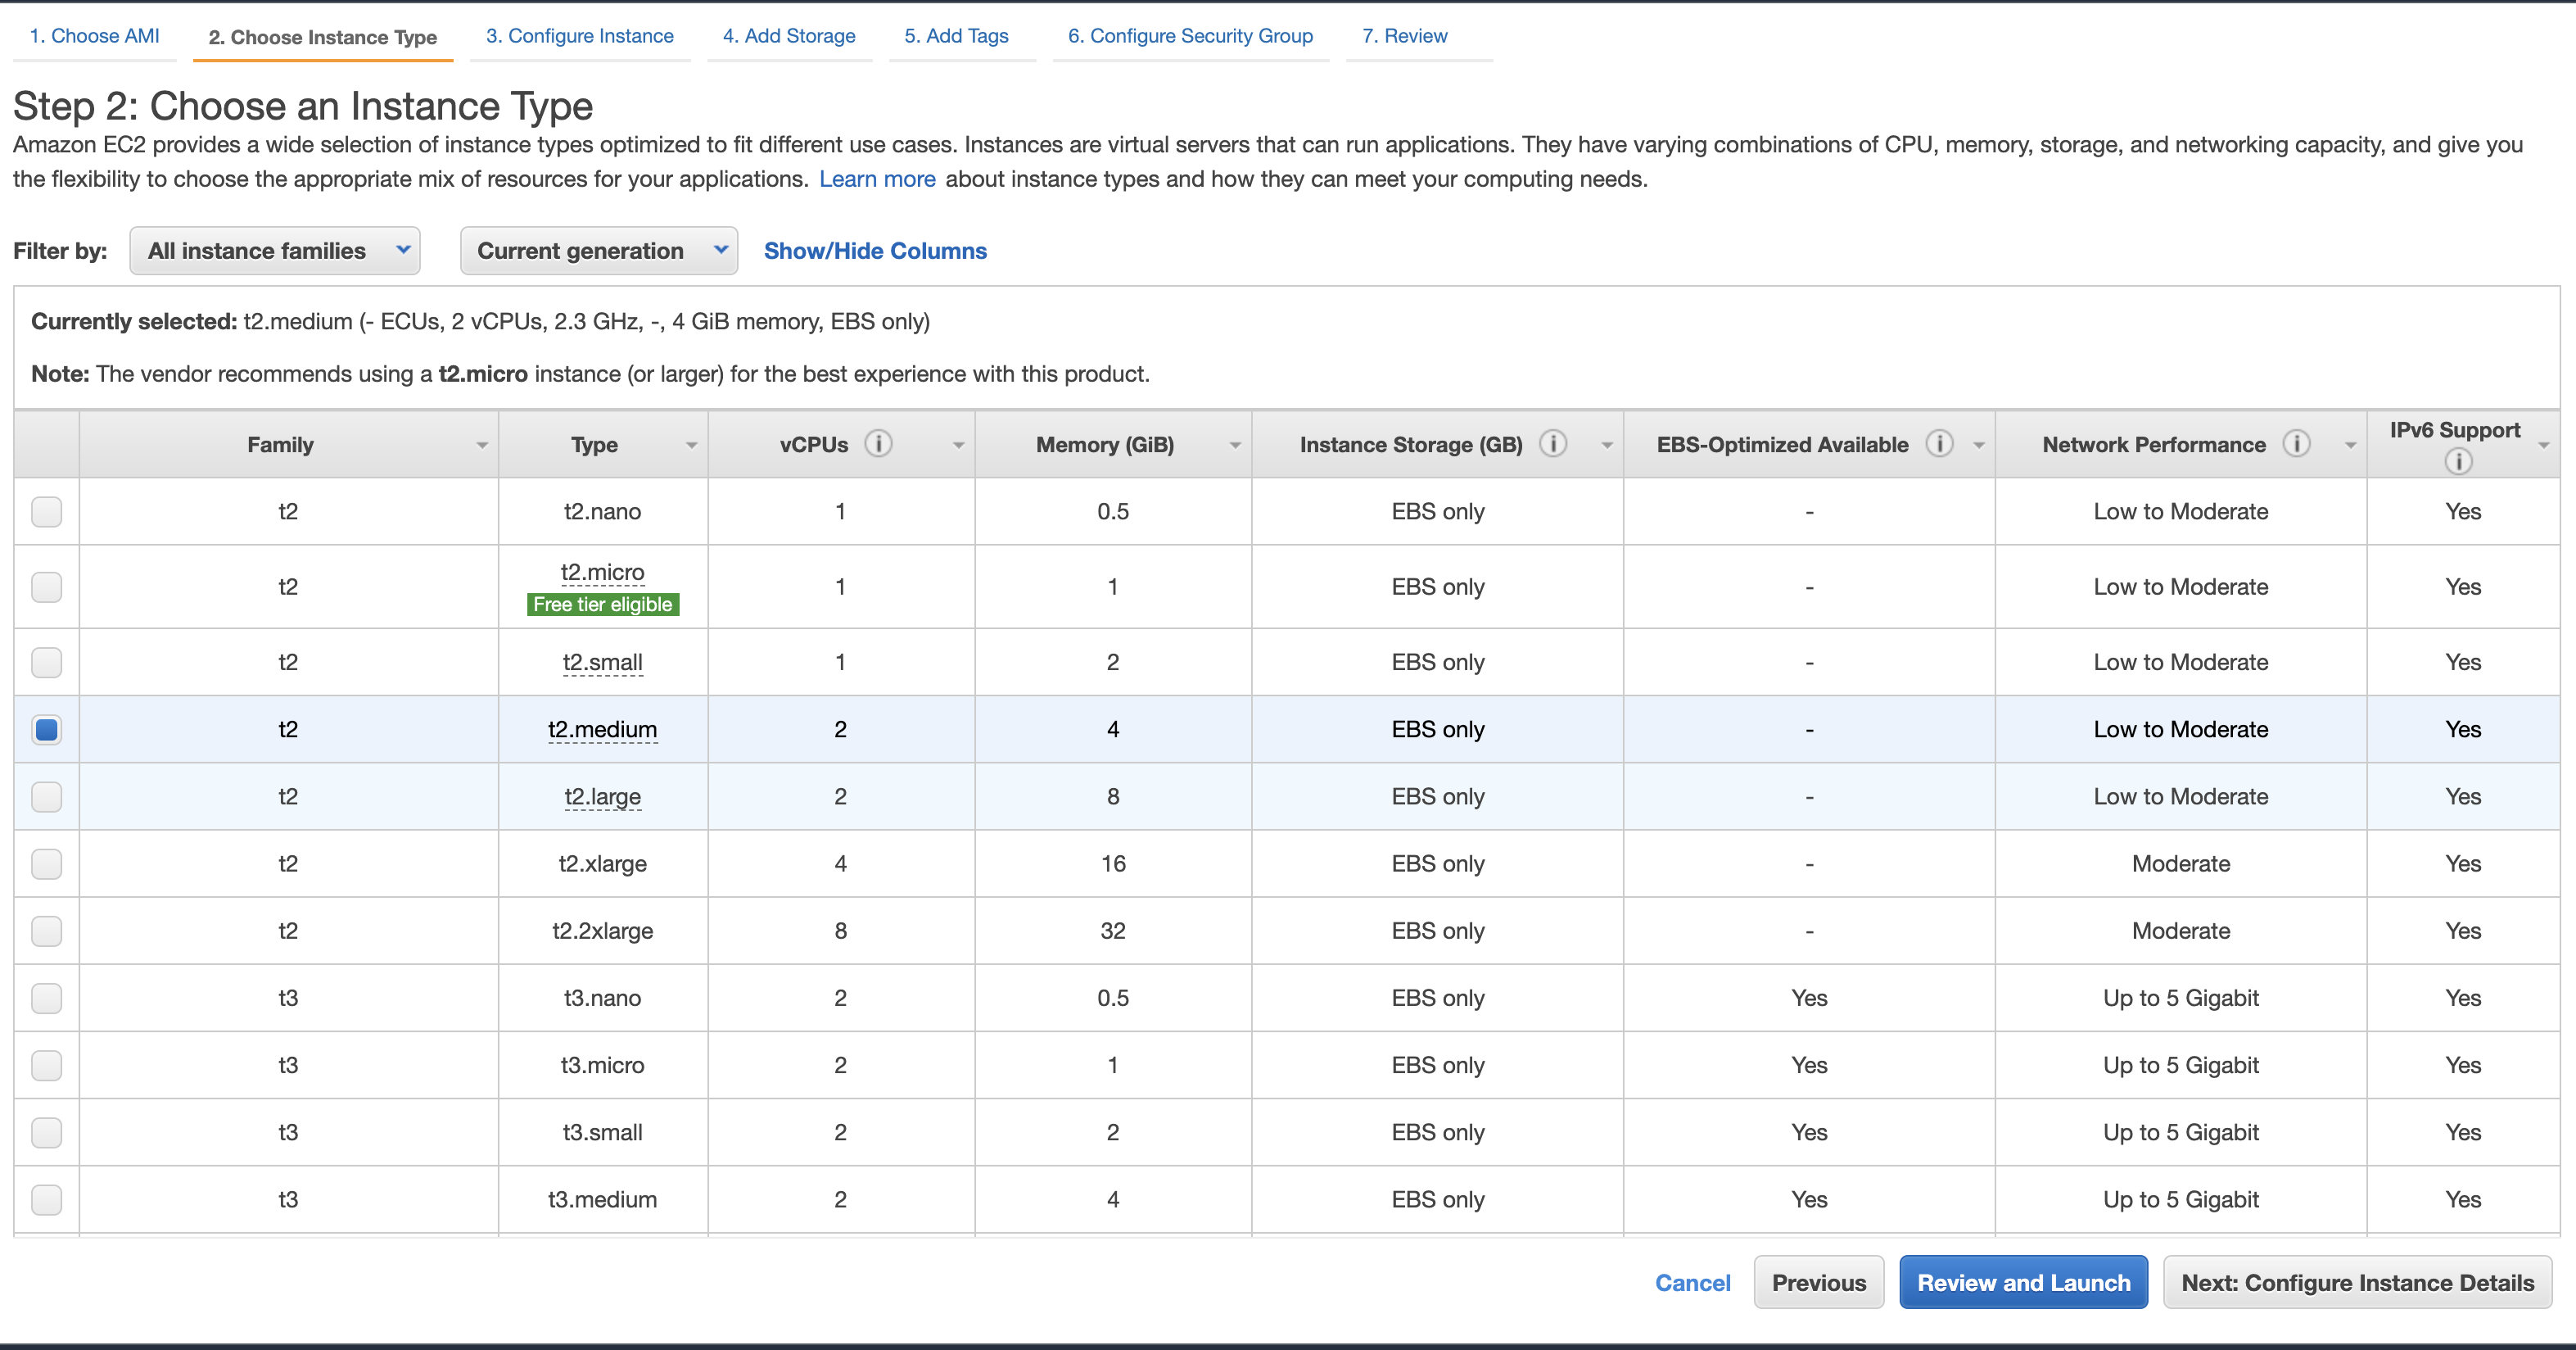Select the t3.small row checkbox
Image resolution: width=2576 pixels, height=1350 pixels.
[46, 1132]
